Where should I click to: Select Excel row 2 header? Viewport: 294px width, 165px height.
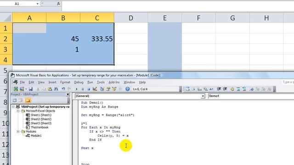6,38
